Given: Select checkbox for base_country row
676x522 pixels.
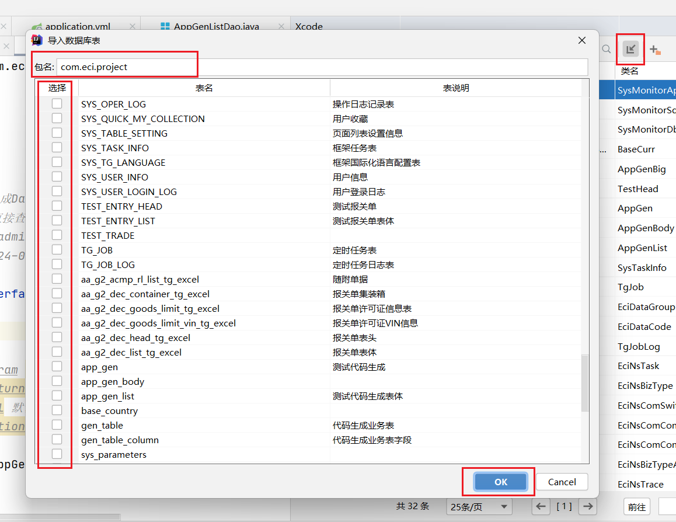Looking at the screenshot, I should [x=57, y=410].
